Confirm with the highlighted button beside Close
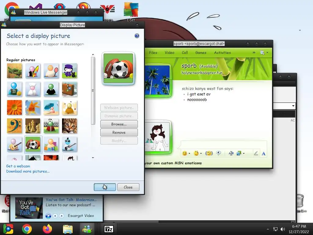Screen dimensions: 313x235 (105, 187)
